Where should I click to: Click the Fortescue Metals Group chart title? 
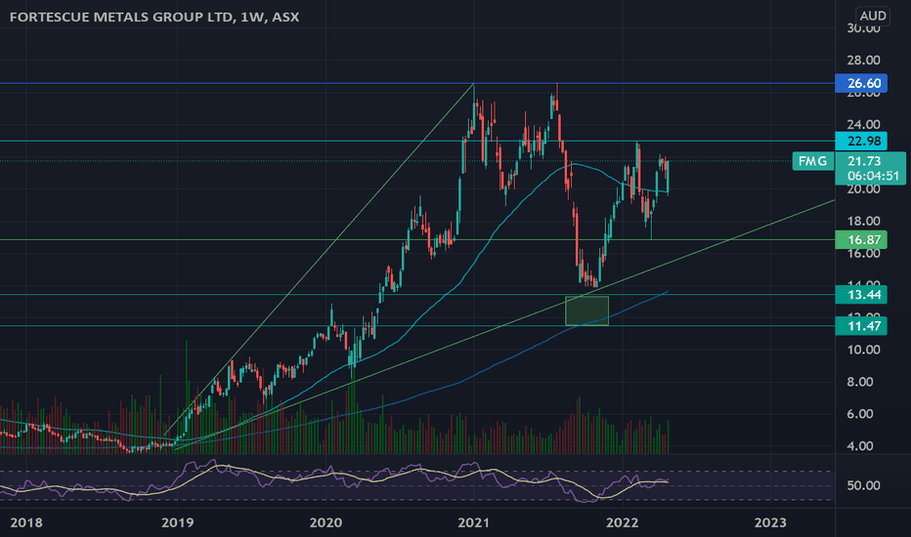154,17
